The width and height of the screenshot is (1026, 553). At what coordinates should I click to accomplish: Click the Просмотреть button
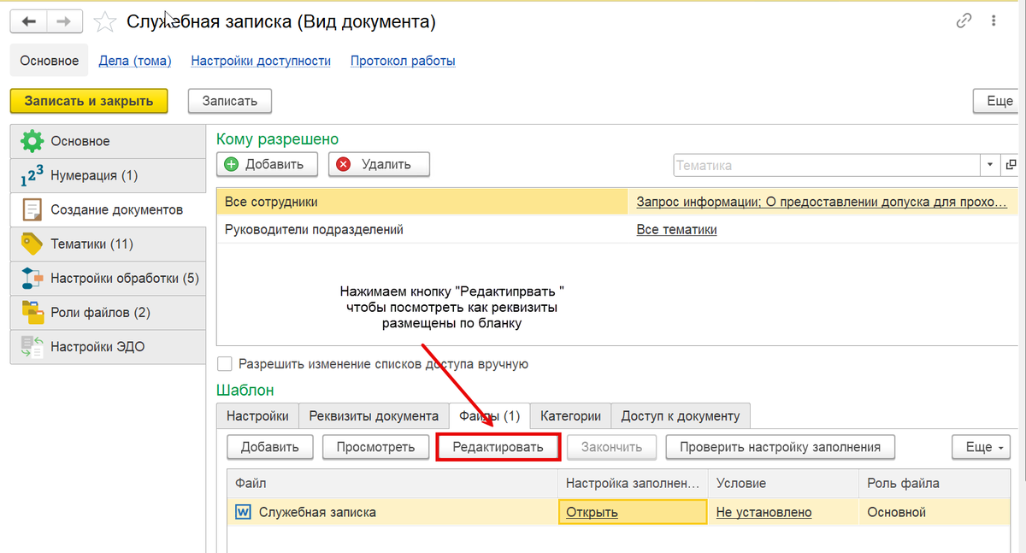click(x=375, y=446)
